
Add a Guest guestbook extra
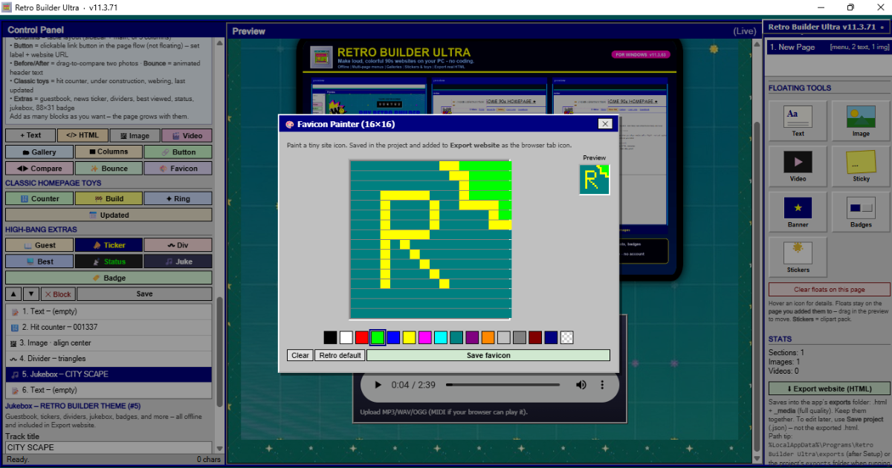39,245
